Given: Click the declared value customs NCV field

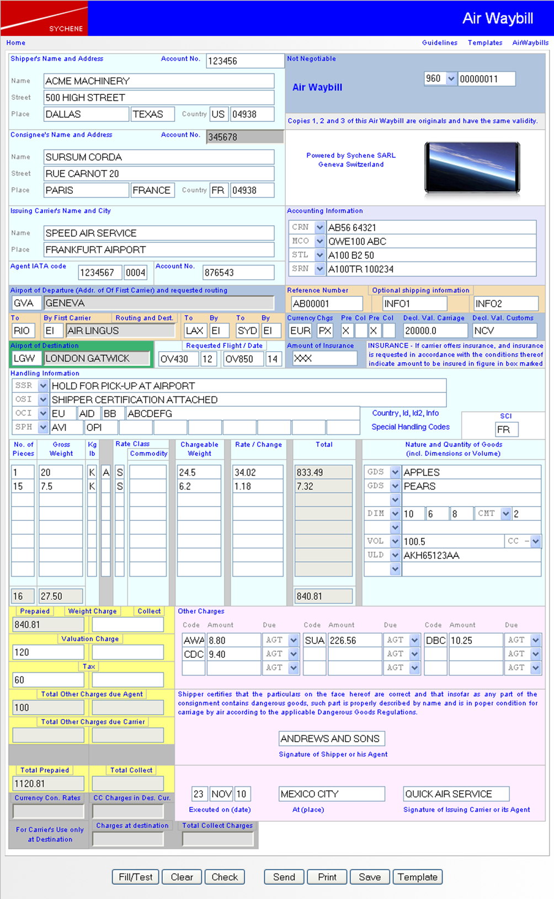Looking at the screenshot, I should [505, 331].
